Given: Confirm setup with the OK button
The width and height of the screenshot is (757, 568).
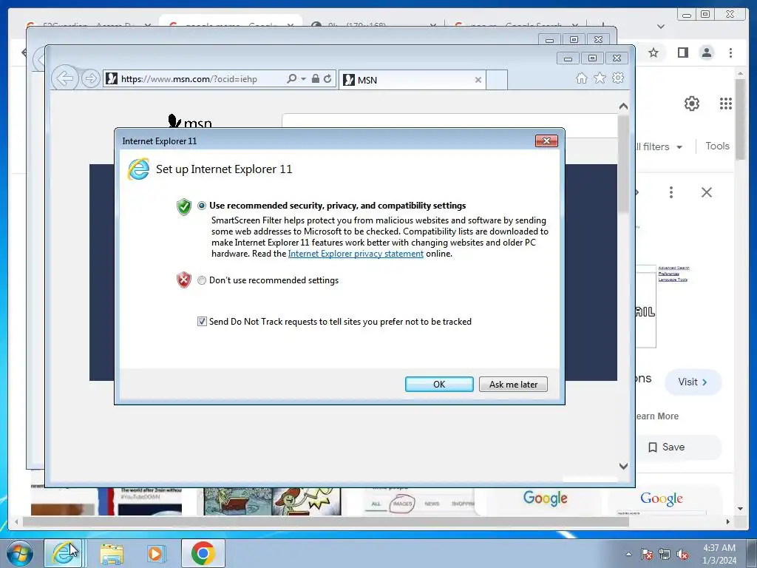Looking at the screenshot, I should (439, 384).
